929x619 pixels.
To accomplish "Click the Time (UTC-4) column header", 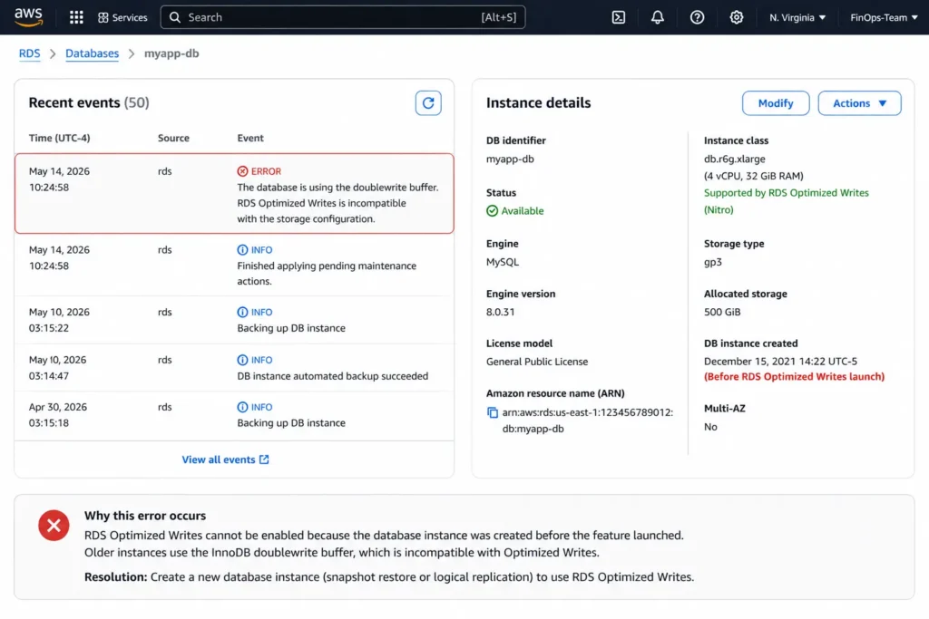I will (x=59, y=138).
